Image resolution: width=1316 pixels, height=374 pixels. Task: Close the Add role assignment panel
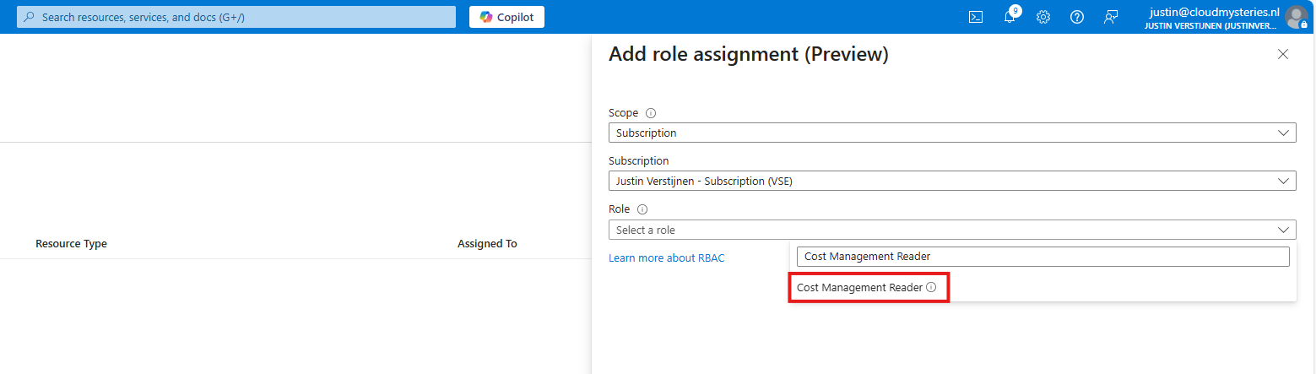[1283, 54]
